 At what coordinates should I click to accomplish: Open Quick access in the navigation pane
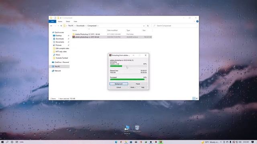click(59, 32)
